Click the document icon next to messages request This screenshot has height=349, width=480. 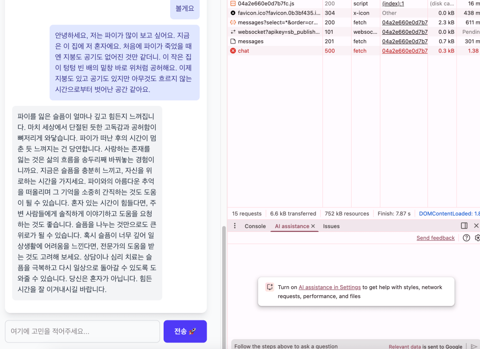(x=232, y=41)
